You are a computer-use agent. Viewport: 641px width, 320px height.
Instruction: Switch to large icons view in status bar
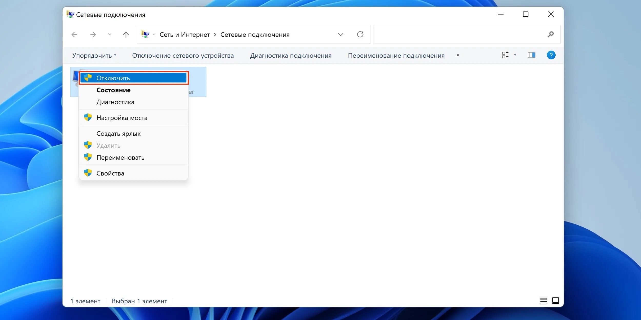pos(555,301)
